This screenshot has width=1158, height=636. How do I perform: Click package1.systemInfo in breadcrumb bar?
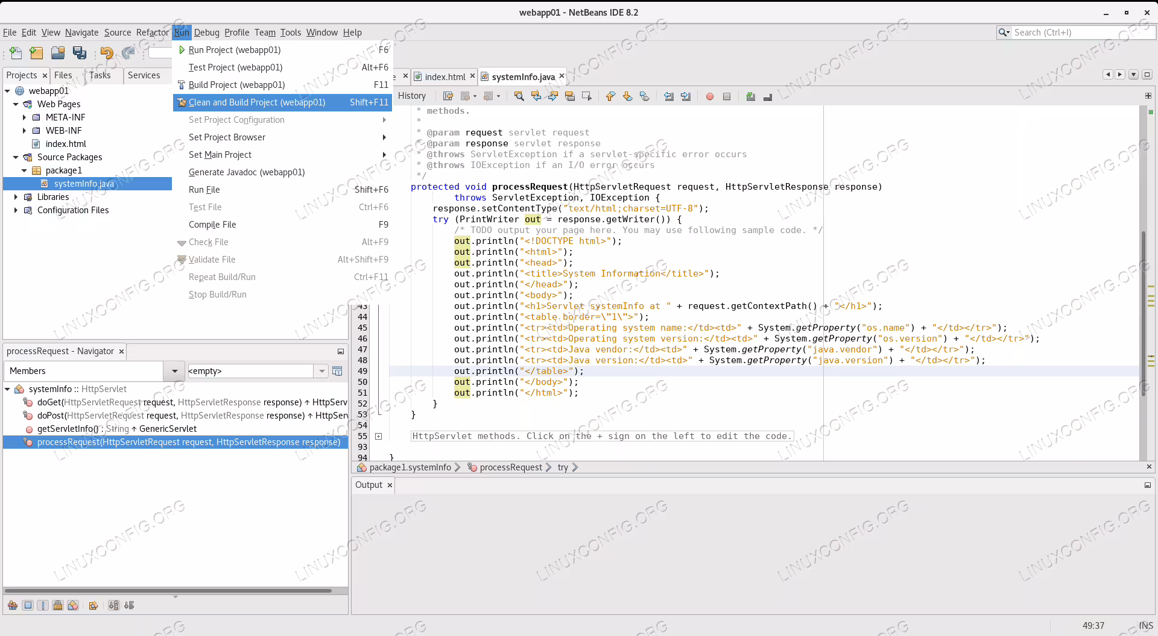[x=410, y=467]
